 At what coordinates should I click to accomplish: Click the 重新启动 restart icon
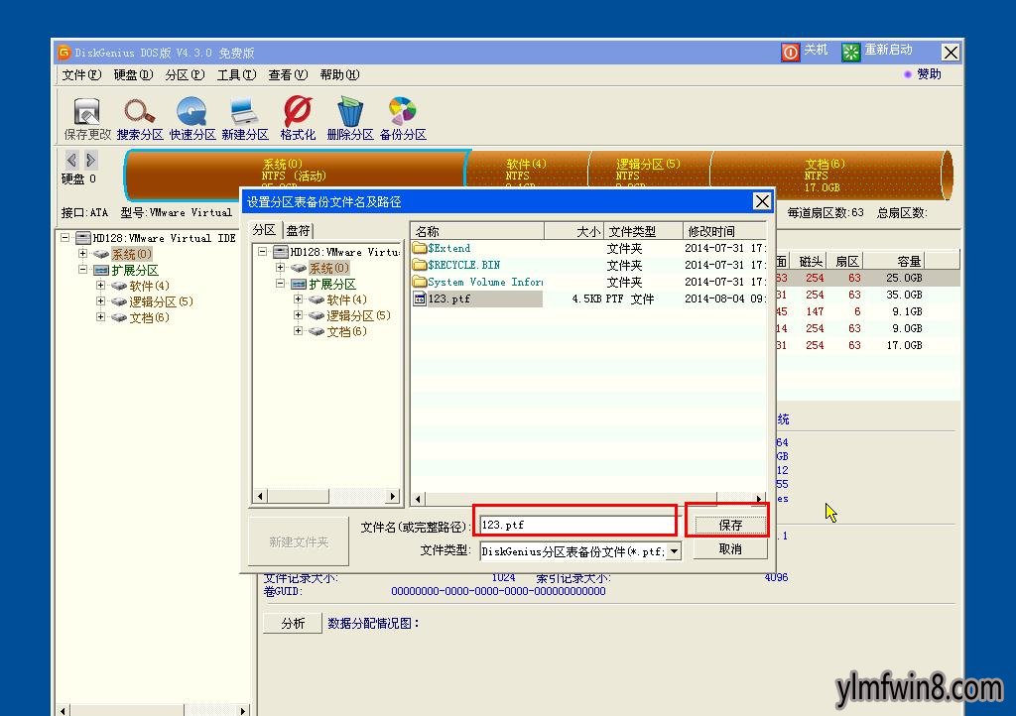[850, 52]
